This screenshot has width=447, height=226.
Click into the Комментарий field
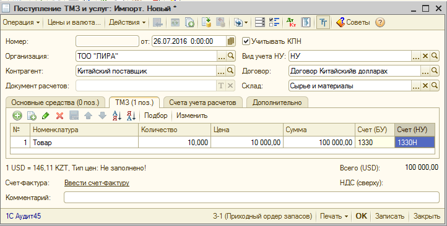tap(251, 198)
